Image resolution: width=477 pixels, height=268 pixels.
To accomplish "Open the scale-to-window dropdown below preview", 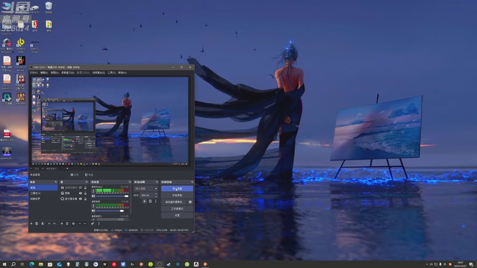I will [57, 169].
